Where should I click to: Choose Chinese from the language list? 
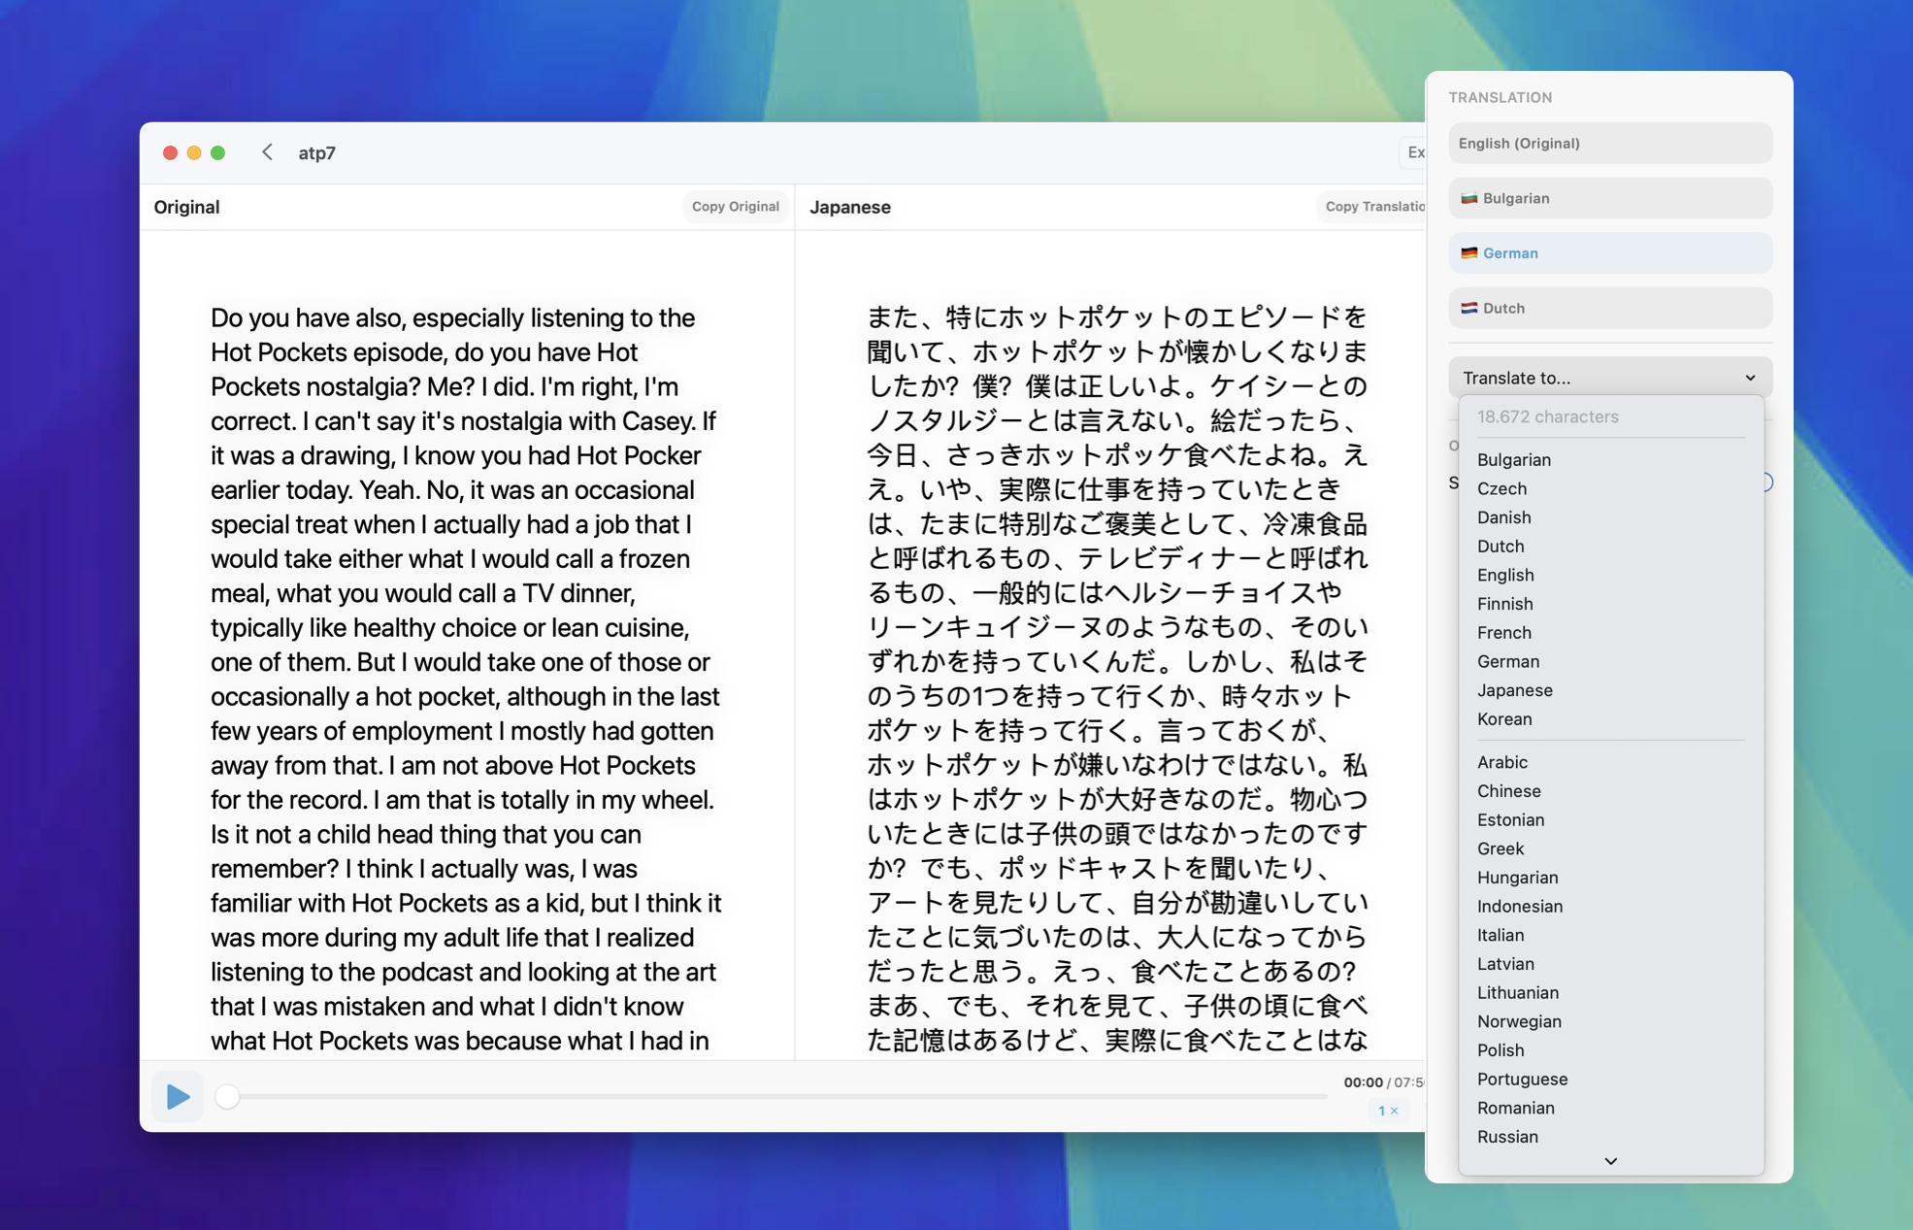(1610, 791)
